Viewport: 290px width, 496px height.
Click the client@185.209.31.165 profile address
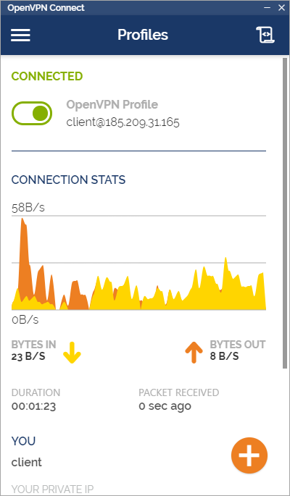[x=123, y=122]
